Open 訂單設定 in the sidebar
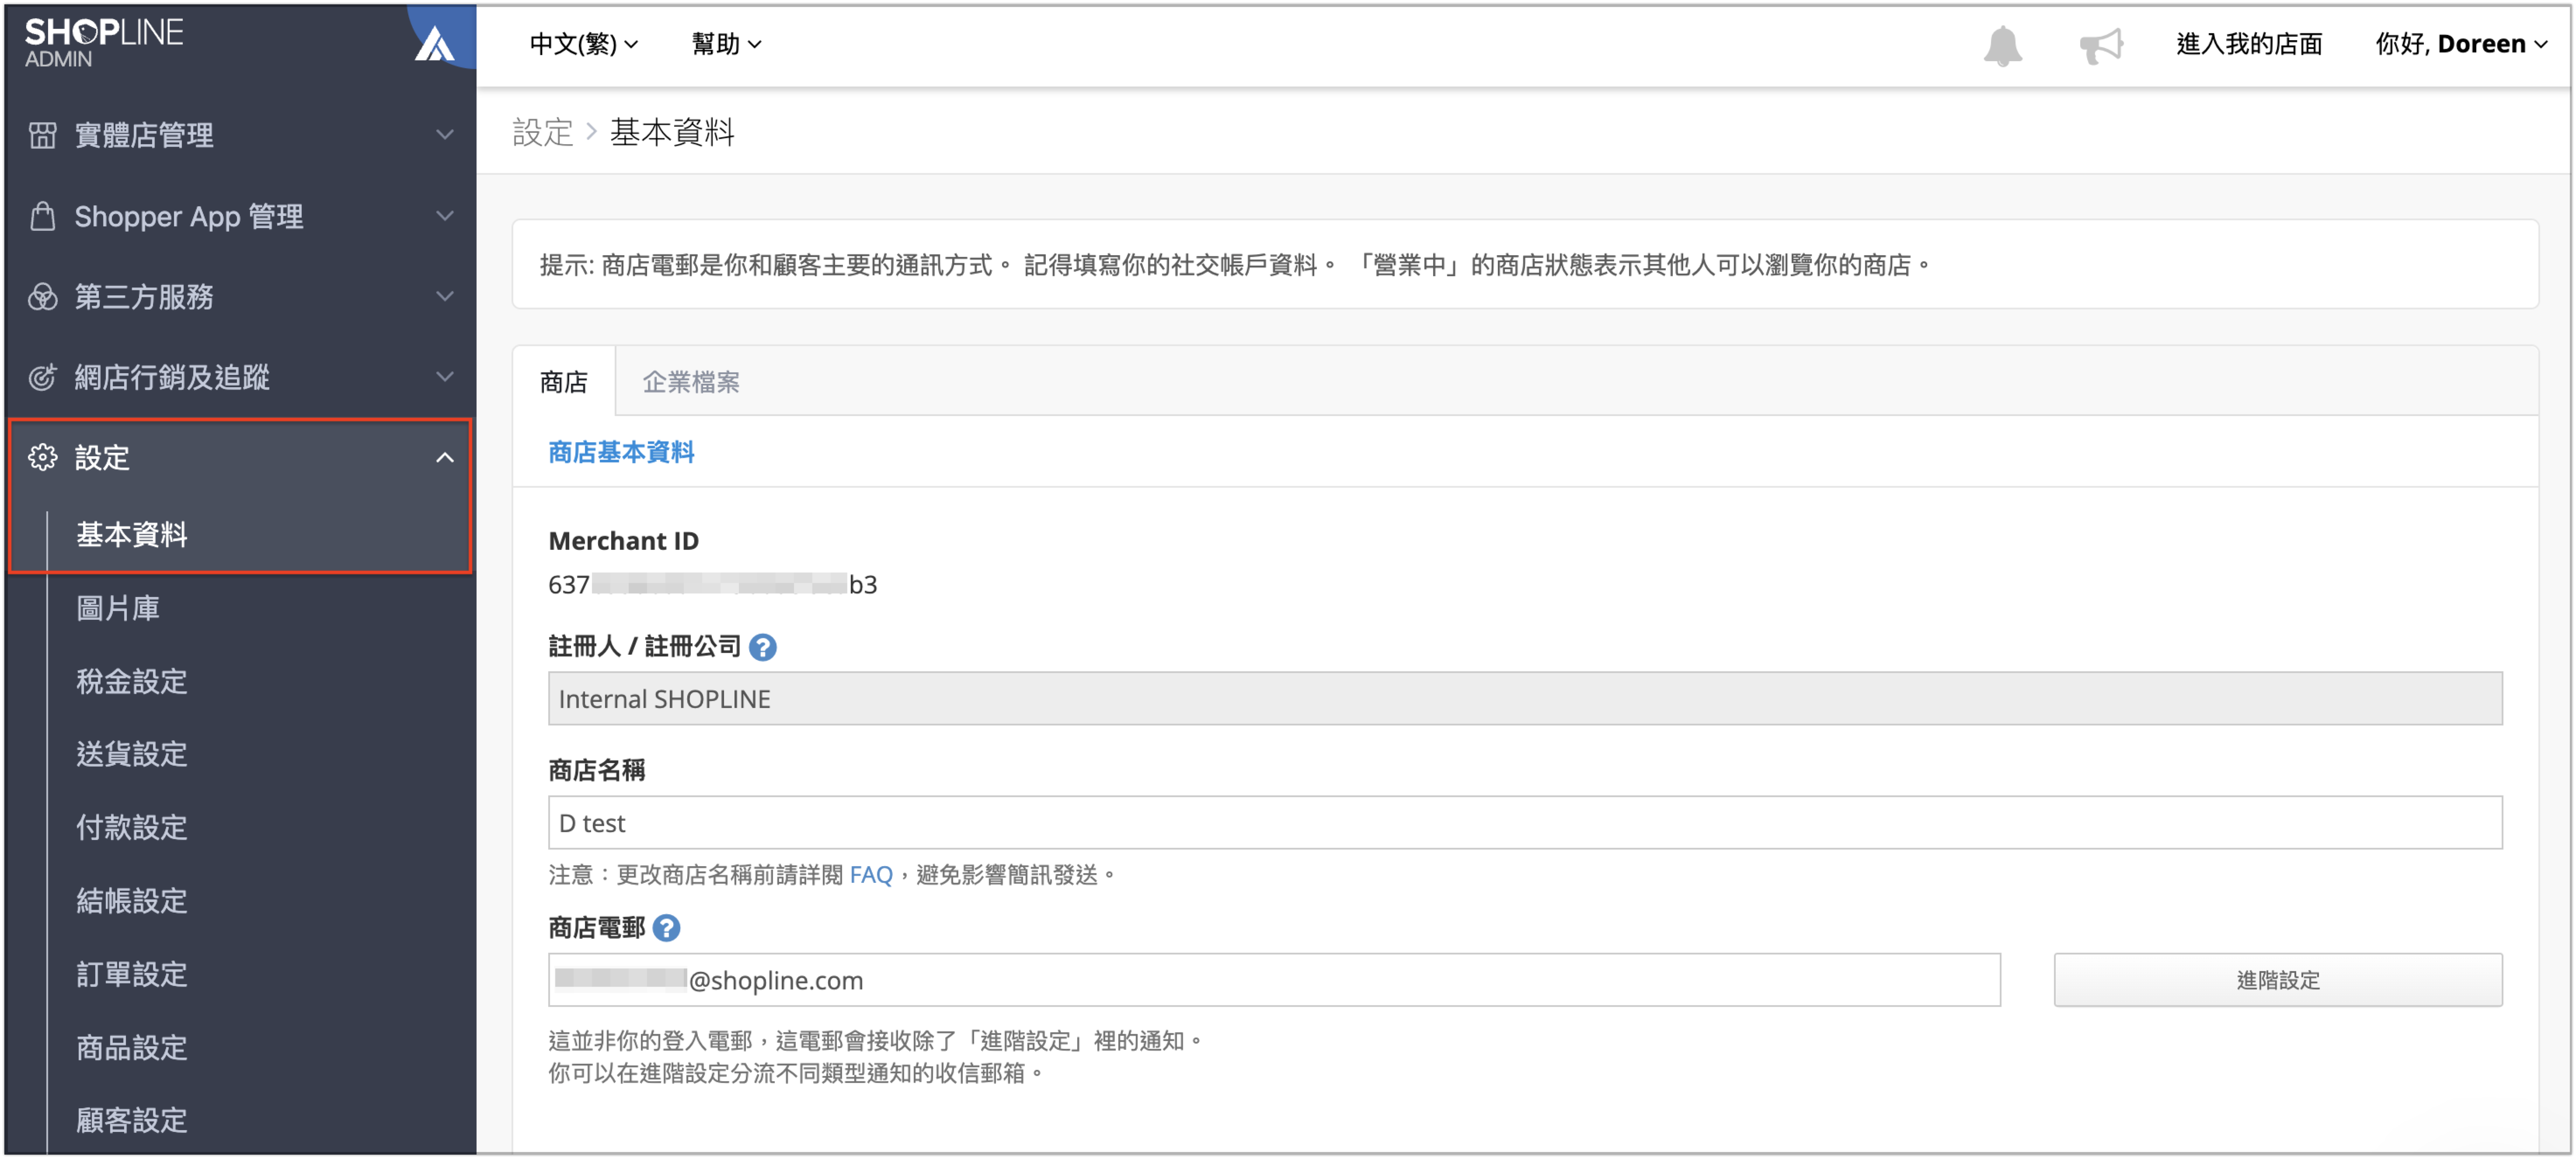 [x=131, y=974]
